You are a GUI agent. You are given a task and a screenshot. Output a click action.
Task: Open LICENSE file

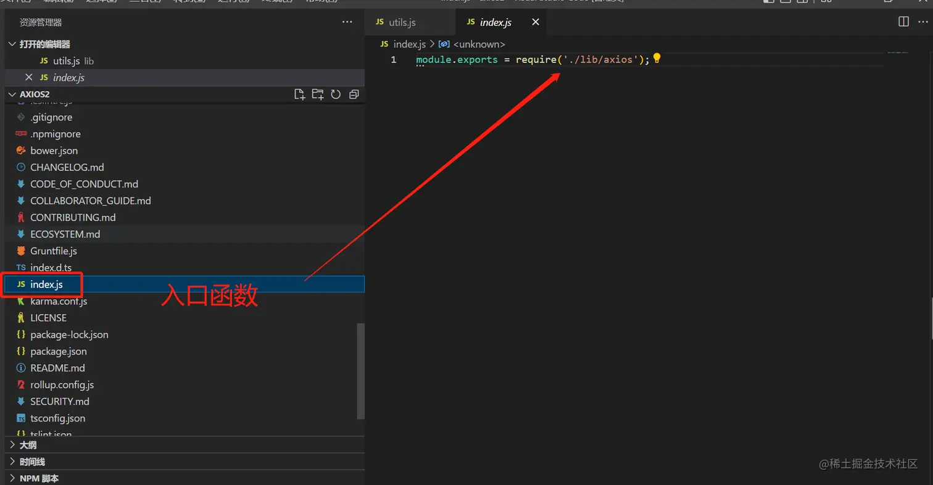[x=185, y=318]
